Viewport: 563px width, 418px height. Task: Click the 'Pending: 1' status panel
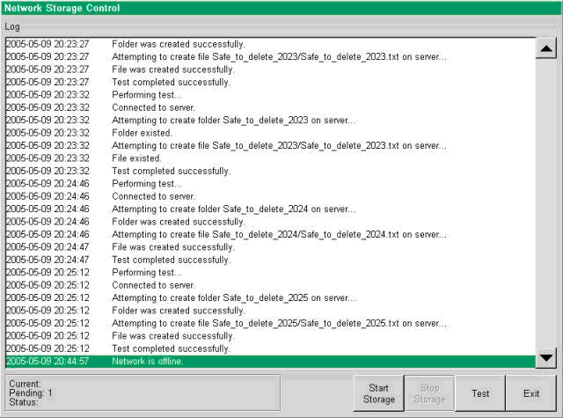point(141,392)
